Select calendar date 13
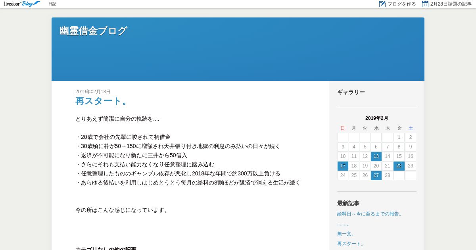 coord(376,156)
